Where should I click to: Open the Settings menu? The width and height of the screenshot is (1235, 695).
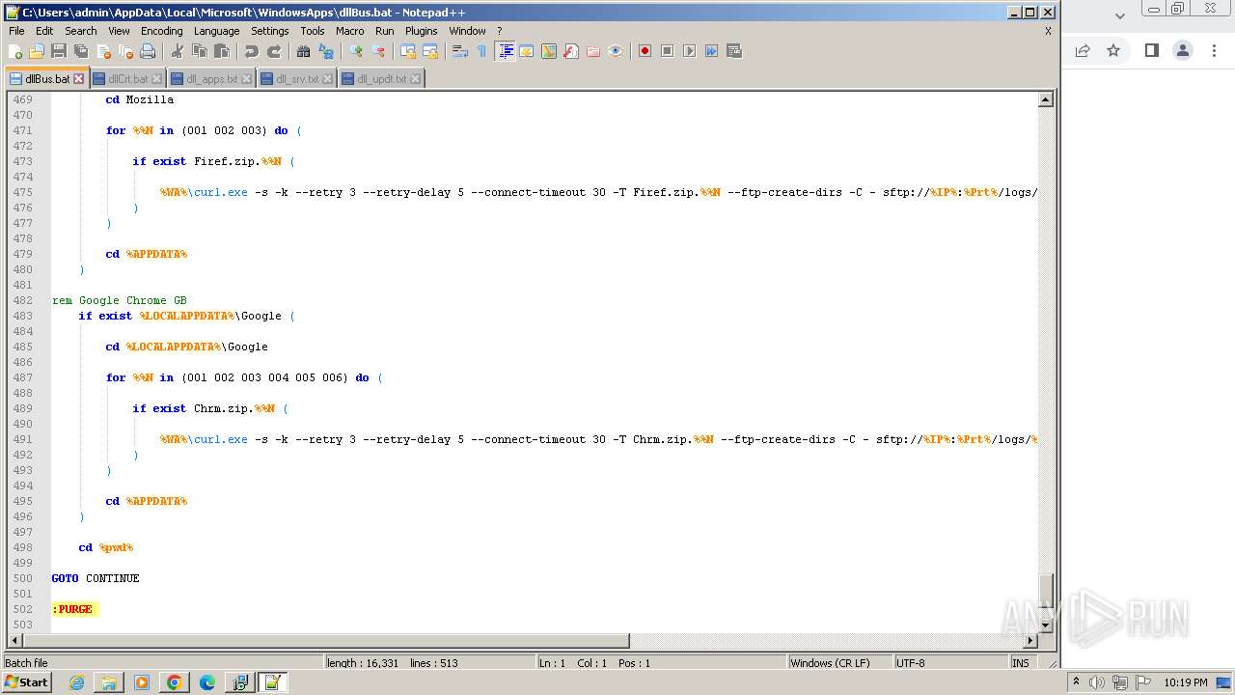point(270,31)
